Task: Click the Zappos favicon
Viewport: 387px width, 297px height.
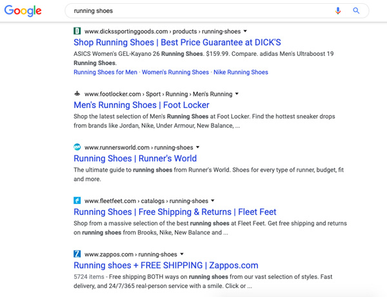Action: (x=77, y=254)
